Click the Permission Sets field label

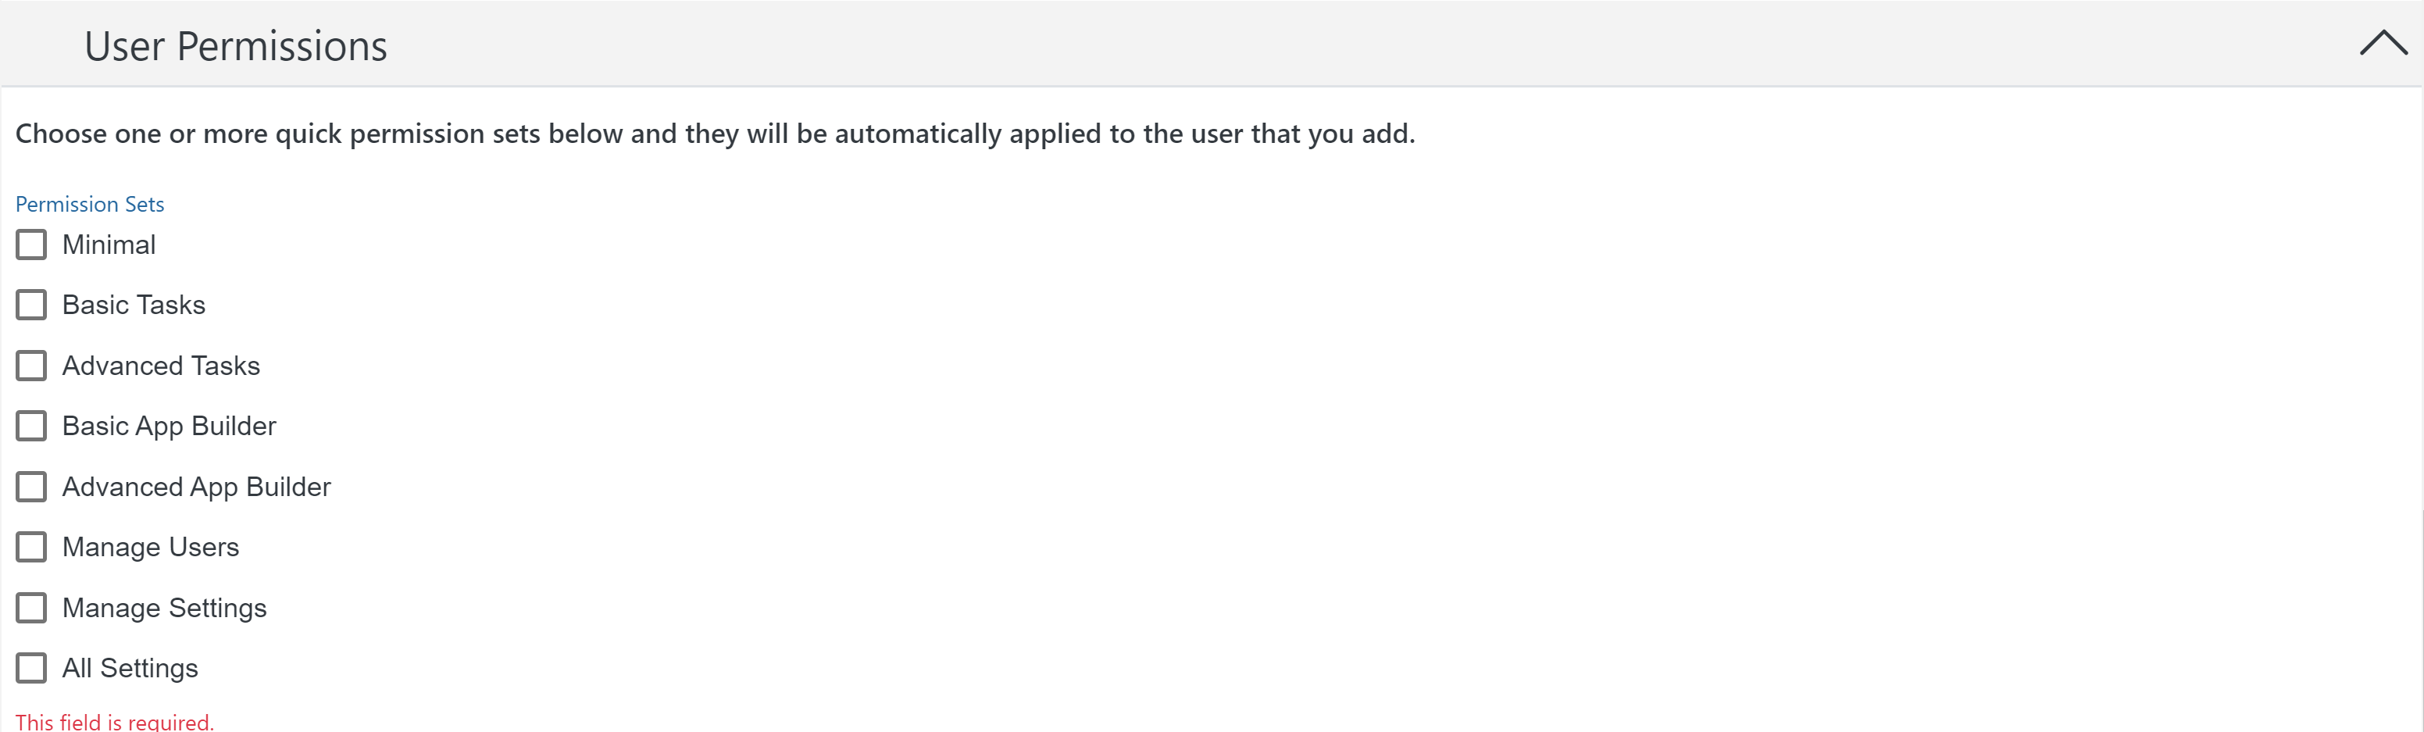coord(89,204)
